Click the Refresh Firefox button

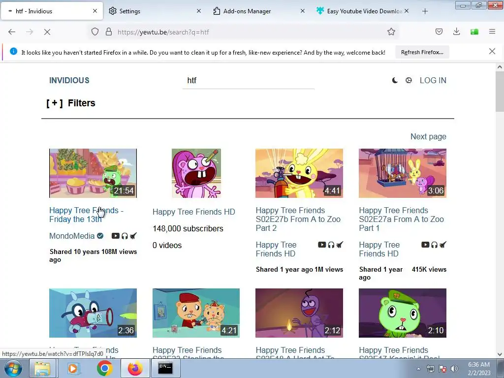[x=422, y=52]
